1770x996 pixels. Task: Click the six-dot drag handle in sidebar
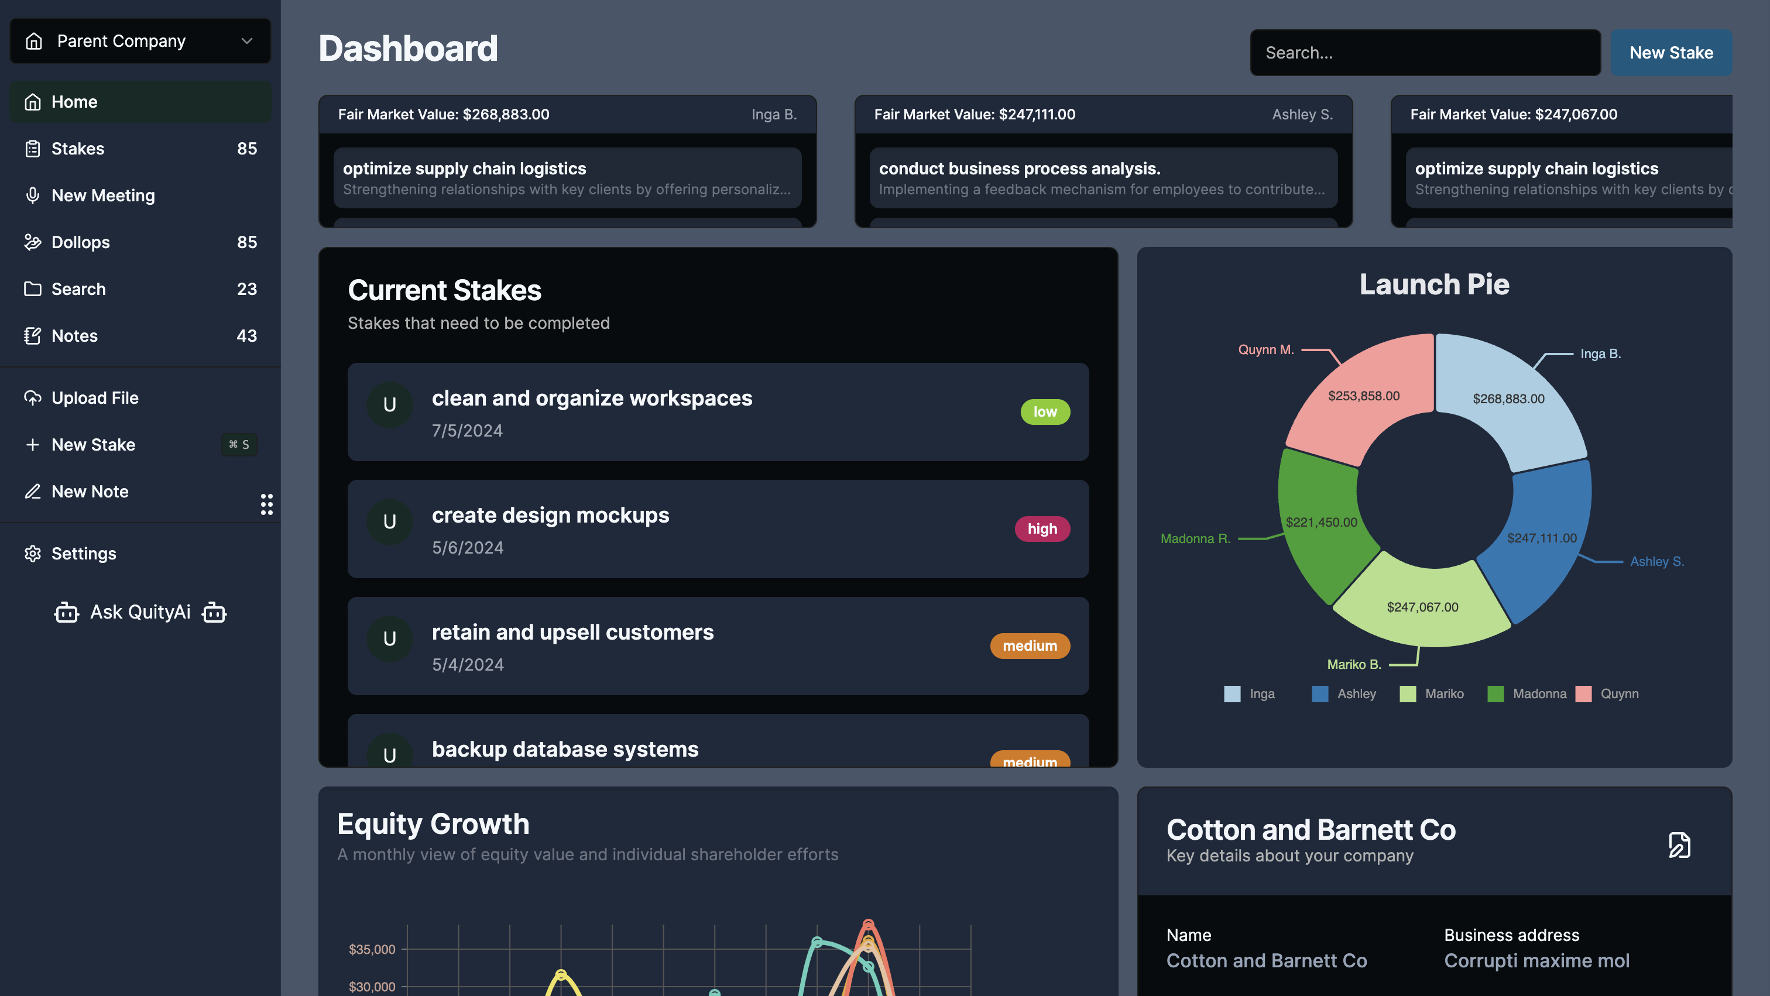[x=266, y=504]
